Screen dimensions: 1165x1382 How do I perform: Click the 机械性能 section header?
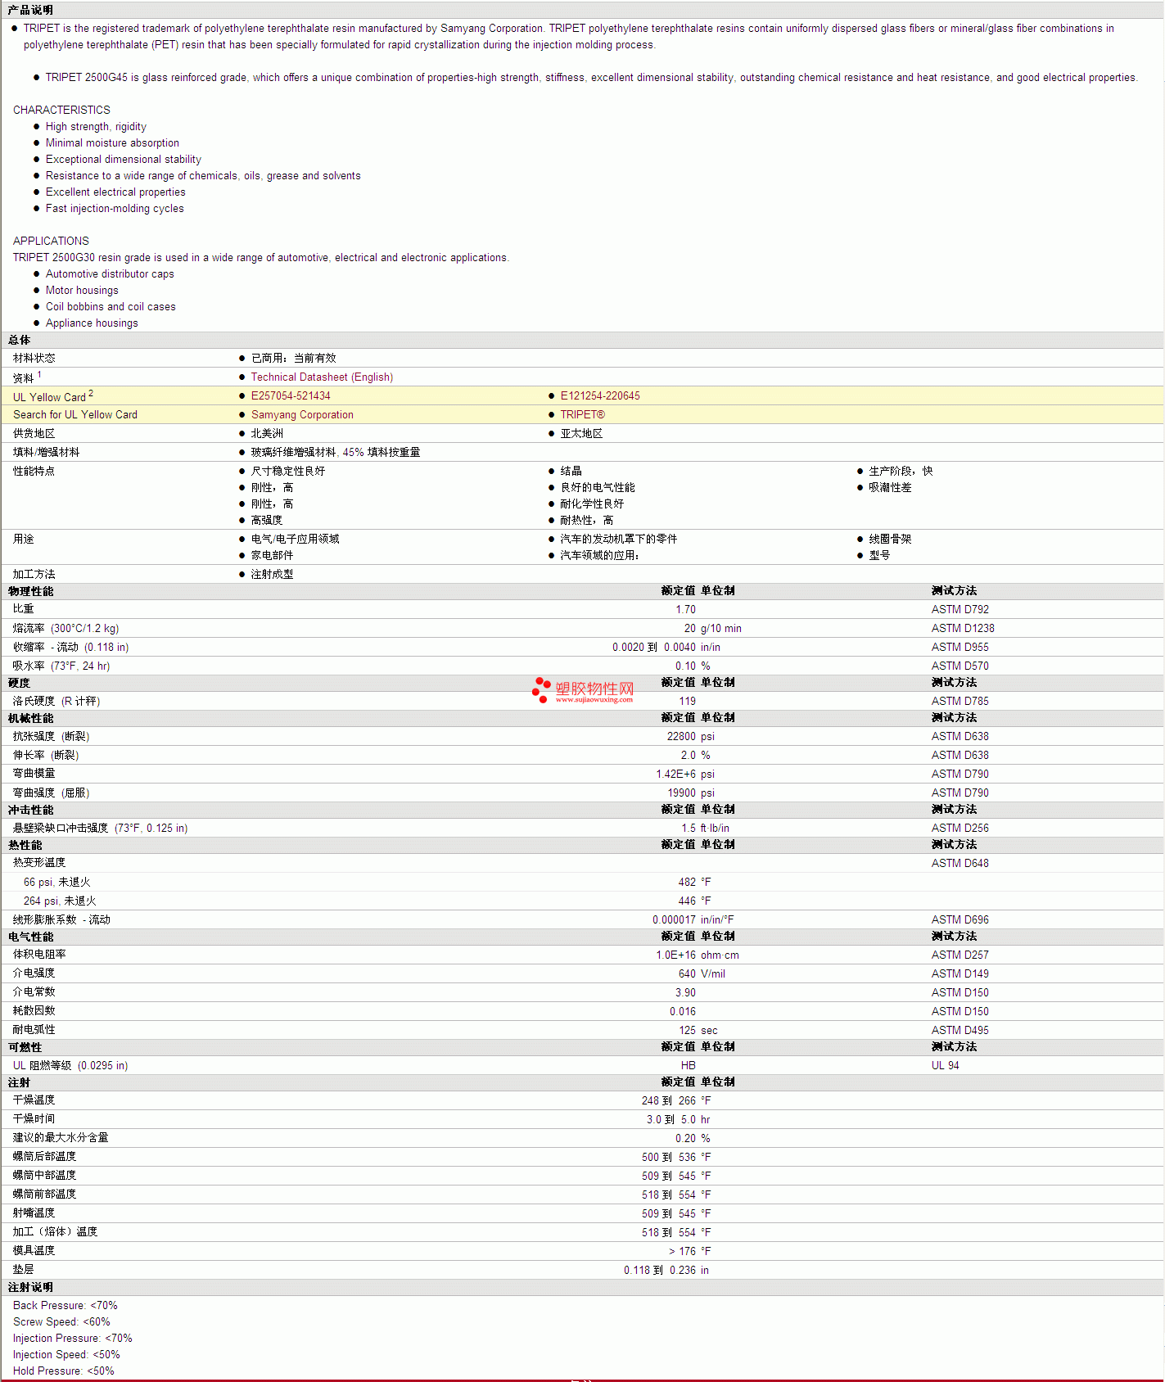[x=30, y=718]
